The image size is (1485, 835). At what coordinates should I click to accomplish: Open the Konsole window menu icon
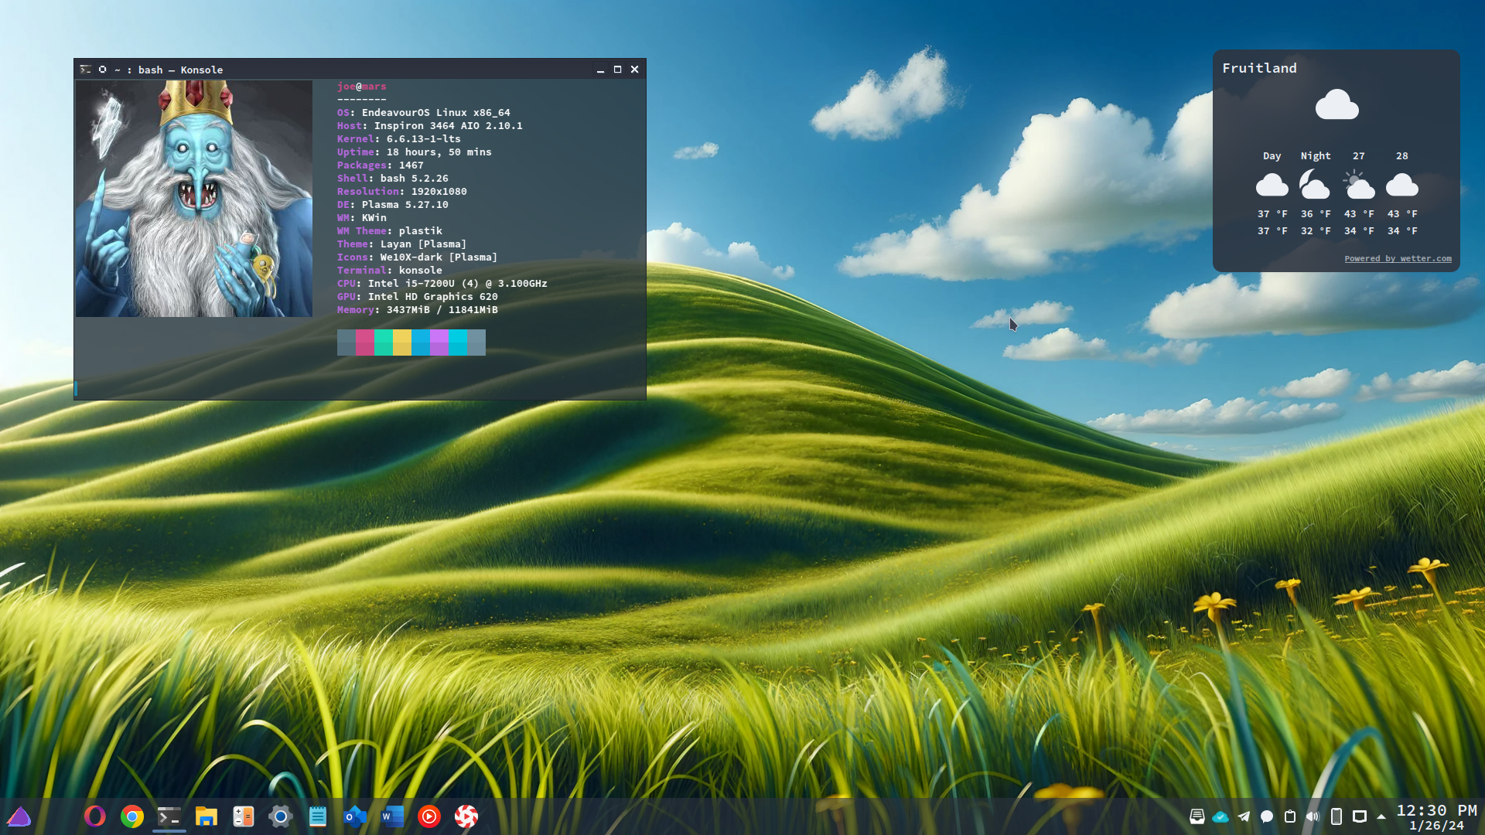pyautogui.click(x=86, y=70)
